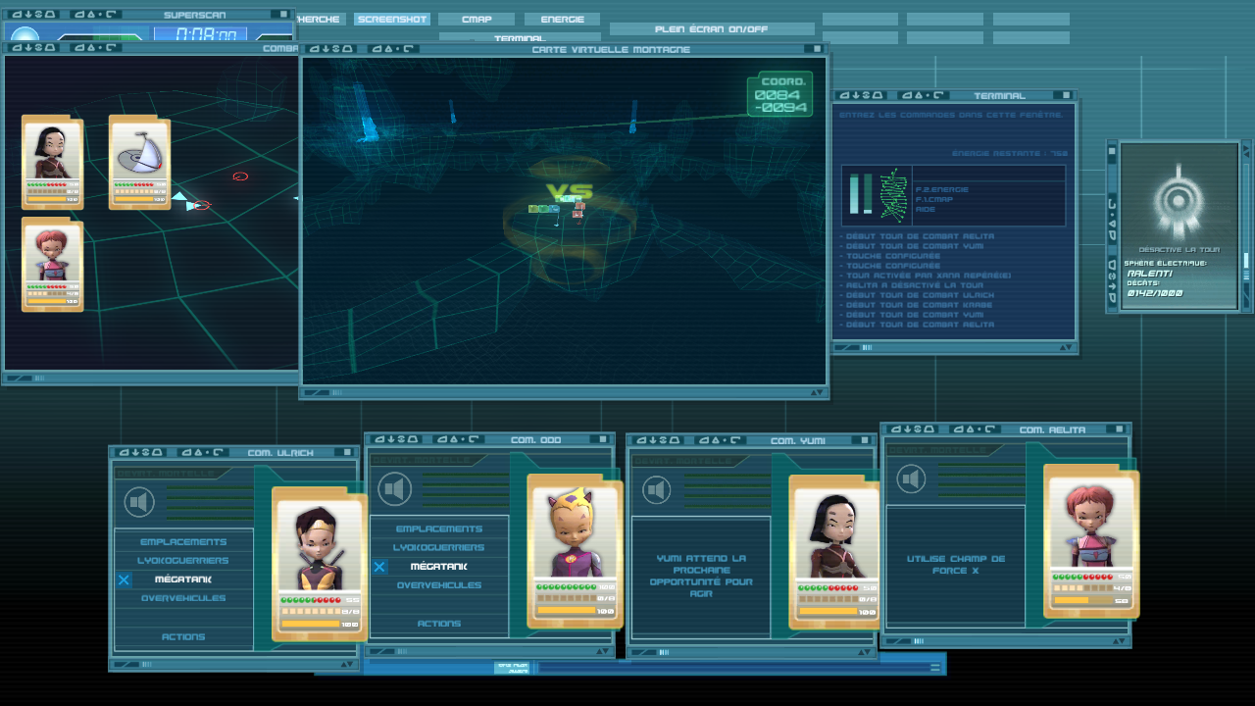Open Emplacements in Com. Odd menu
Screen dimensions: 1255x706
438,529
